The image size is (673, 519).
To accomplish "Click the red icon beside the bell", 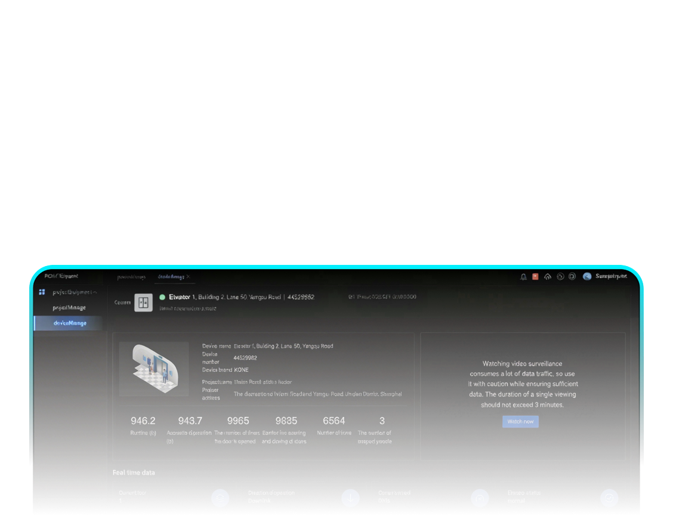I will pyautogui.click(x=535, y=277).
